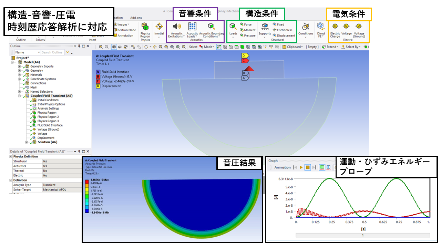
Task: Select Physics Region 2 in the tree
Action: pos(48,117)
